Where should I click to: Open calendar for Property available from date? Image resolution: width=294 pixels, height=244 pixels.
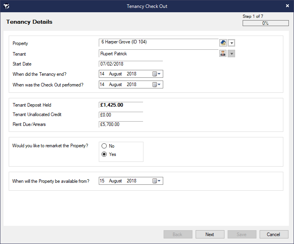point(156,181)
